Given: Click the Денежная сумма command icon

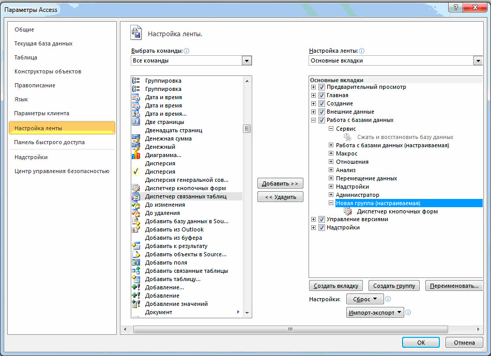Looking at the screenshot, I should tap(136, 138).
